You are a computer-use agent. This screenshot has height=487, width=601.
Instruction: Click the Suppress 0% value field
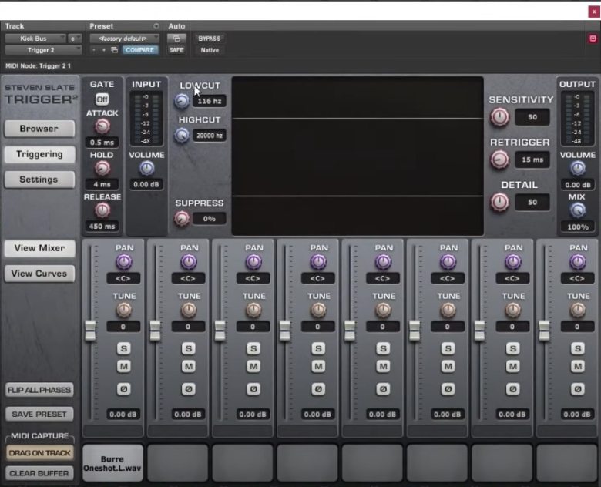click(x=210, y=219)
